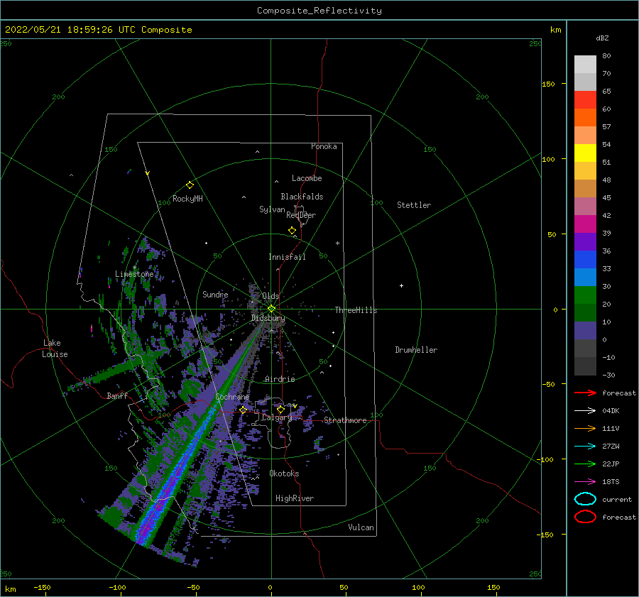The image size is (639, 597).
Task: Click the 65 dBZ red color swatch
Action: [x=585, y=99]
